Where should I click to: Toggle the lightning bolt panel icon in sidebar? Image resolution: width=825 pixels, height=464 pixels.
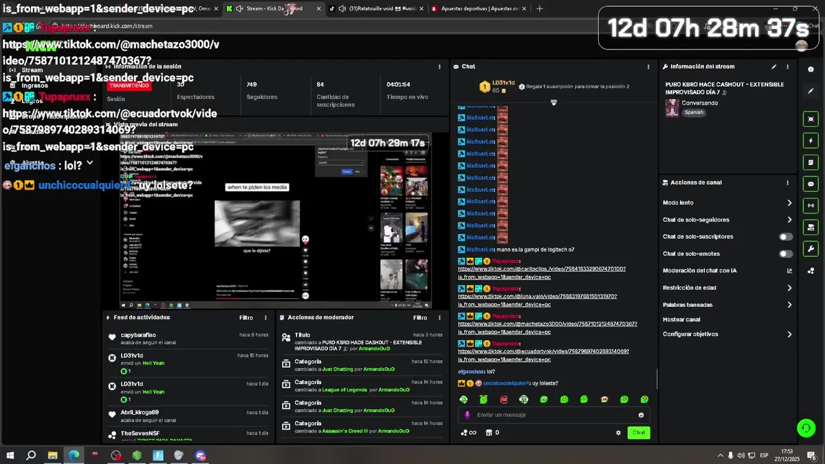[x=811, y=140]
